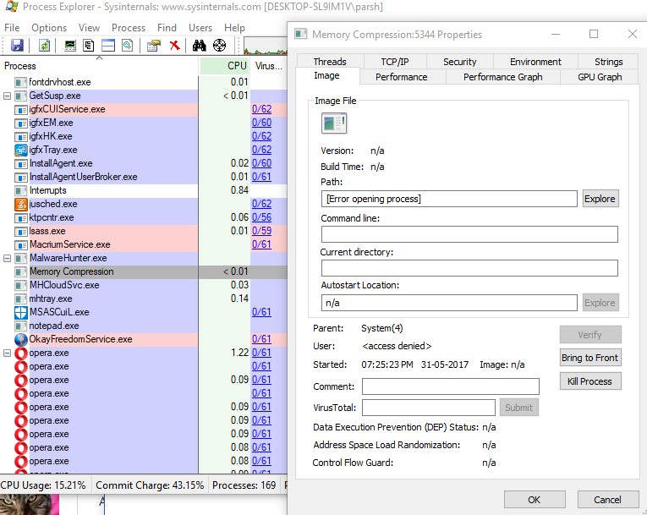
Task: Open the Threads tab
Action: (329, 62)
